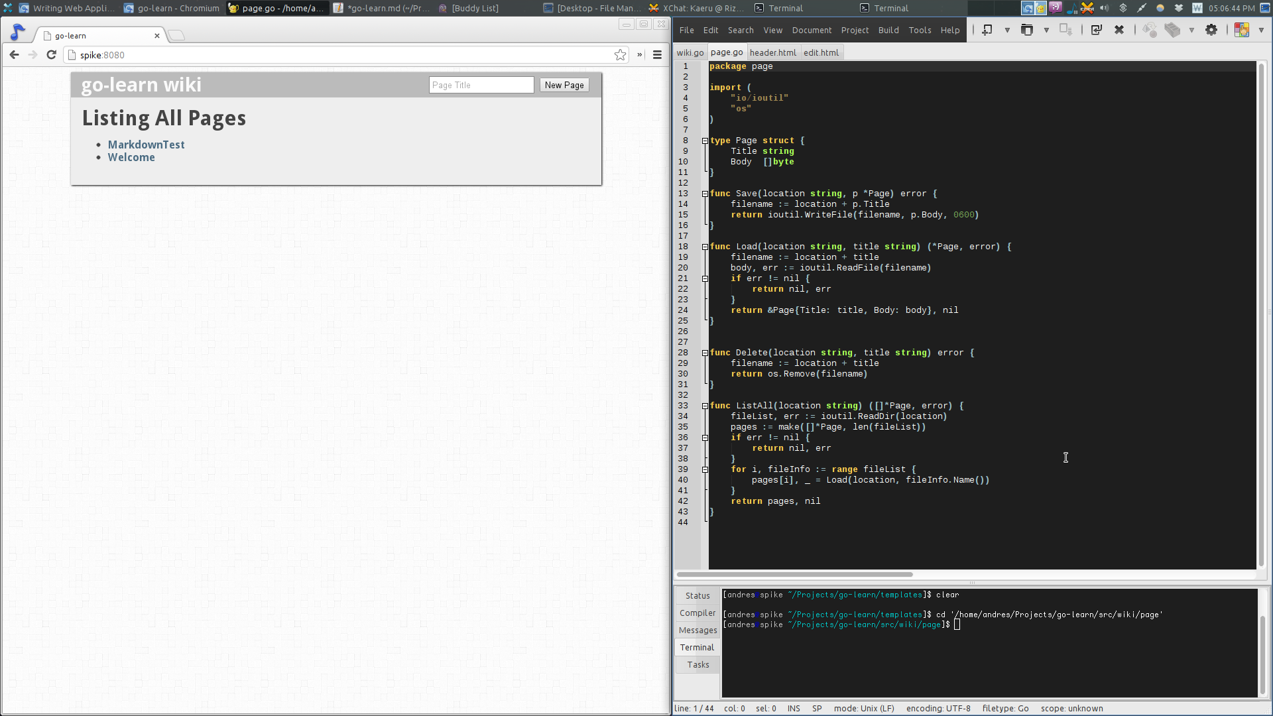Viewport: 1273px width, 716px height.
Task: Click the Pidgin smiley tray icon
Action: 1056,8
